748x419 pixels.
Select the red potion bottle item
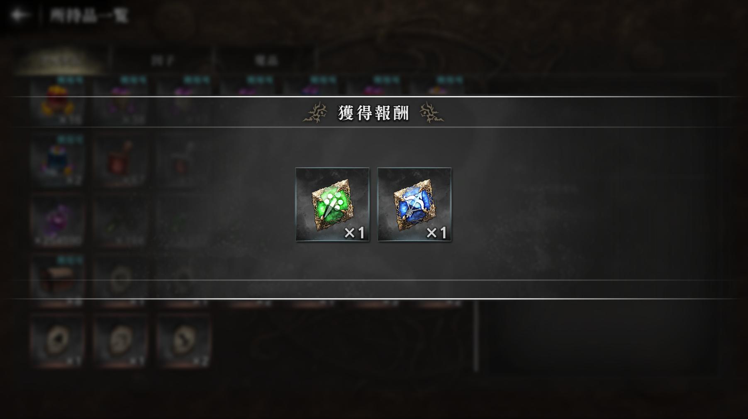point(121,160)
